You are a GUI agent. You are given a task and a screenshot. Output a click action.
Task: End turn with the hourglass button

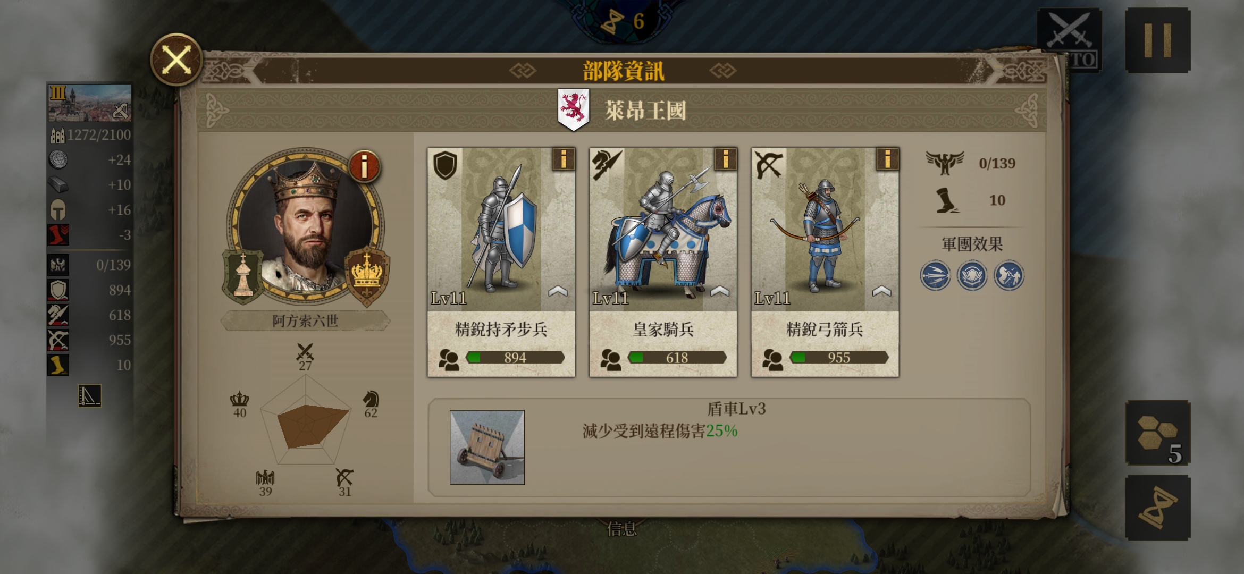(x=1158, y=508)
